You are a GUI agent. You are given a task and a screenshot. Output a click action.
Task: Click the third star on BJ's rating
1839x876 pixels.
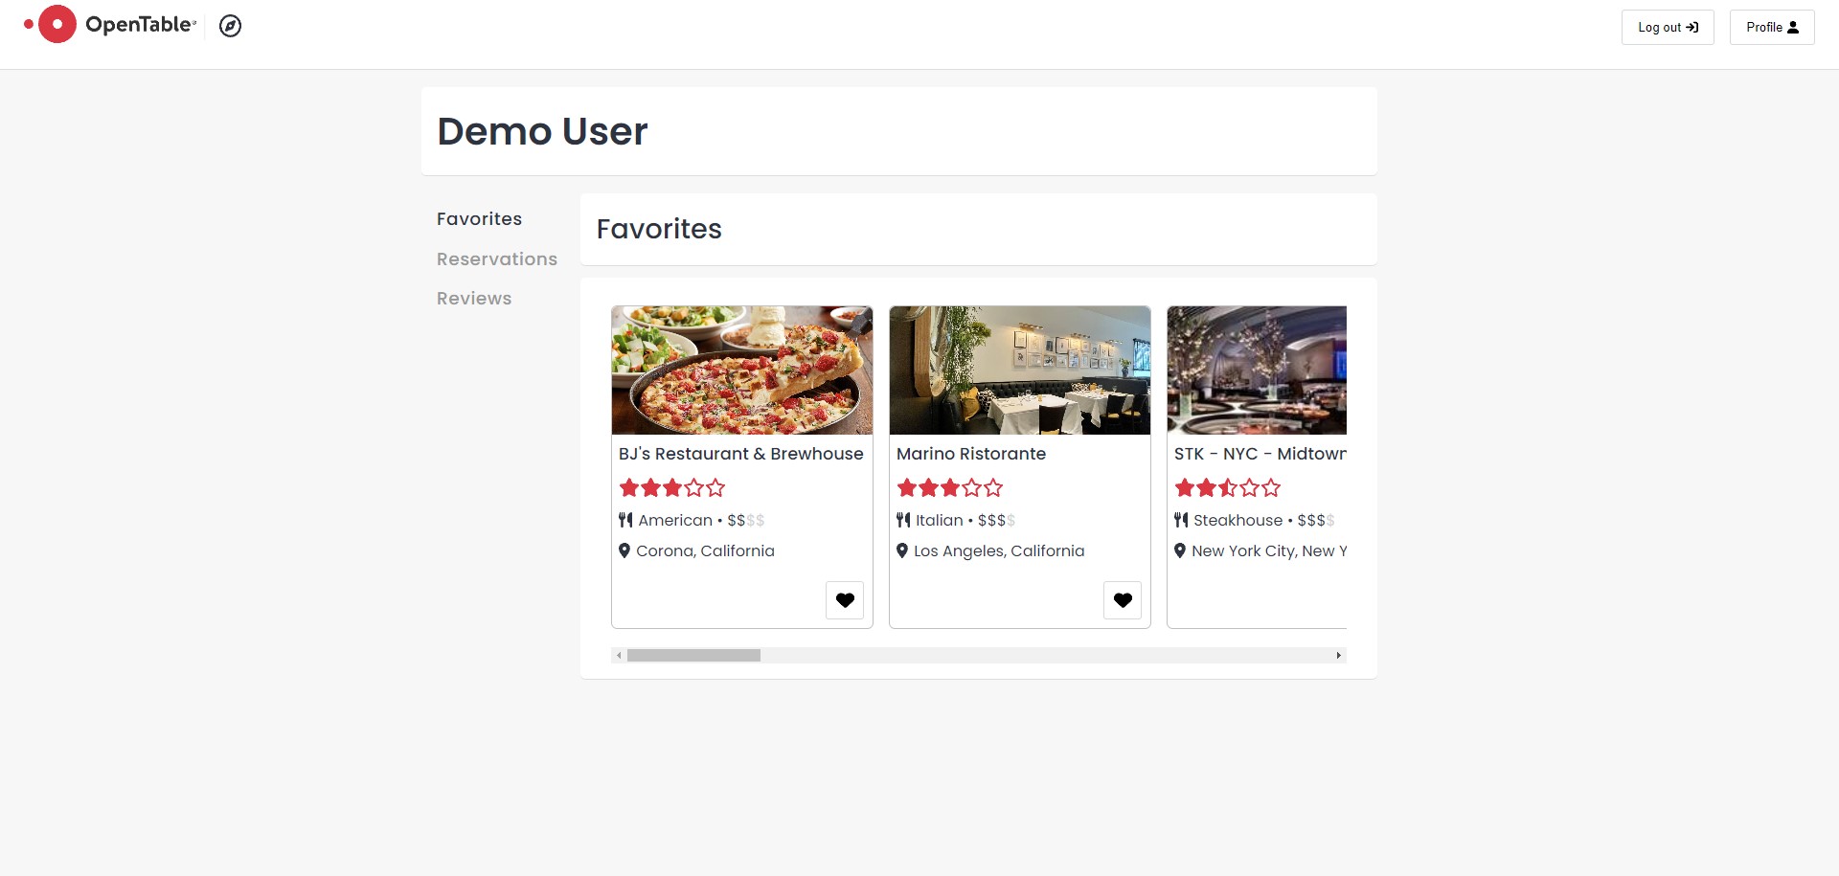pos(671,488)
